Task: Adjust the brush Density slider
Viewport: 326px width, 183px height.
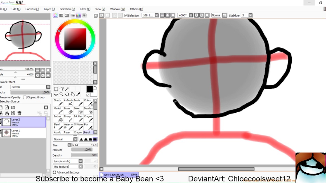Action: pyautogui.click(x=84, y=155)
